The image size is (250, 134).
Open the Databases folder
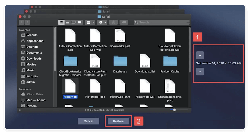coord(120,63)
